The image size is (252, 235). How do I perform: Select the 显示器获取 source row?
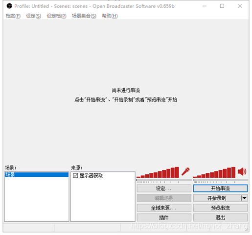pyautogui.click(x=103, y=176)
